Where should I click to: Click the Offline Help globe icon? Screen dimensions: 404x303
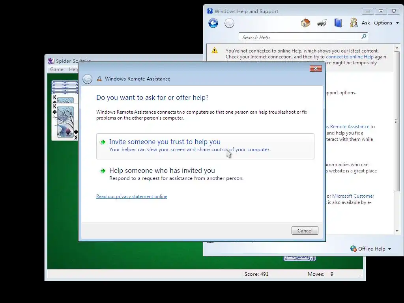[x=353, y=249]
